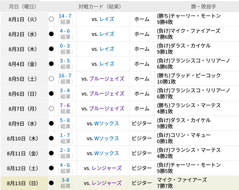239x190 pixels.
Task: Click Wソックス link on 8月9日 row
Action: 106,123
